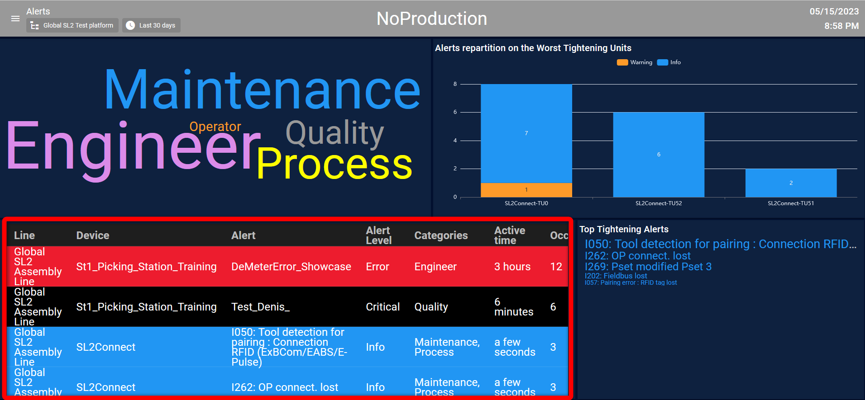Select the Test_Denis_ alert cell
This screenshot has width=865, height=400.
tap(260, 307)
